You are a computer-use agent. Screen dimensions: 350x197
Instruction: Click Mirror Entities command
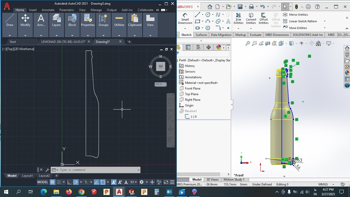[x=296, y=15]
